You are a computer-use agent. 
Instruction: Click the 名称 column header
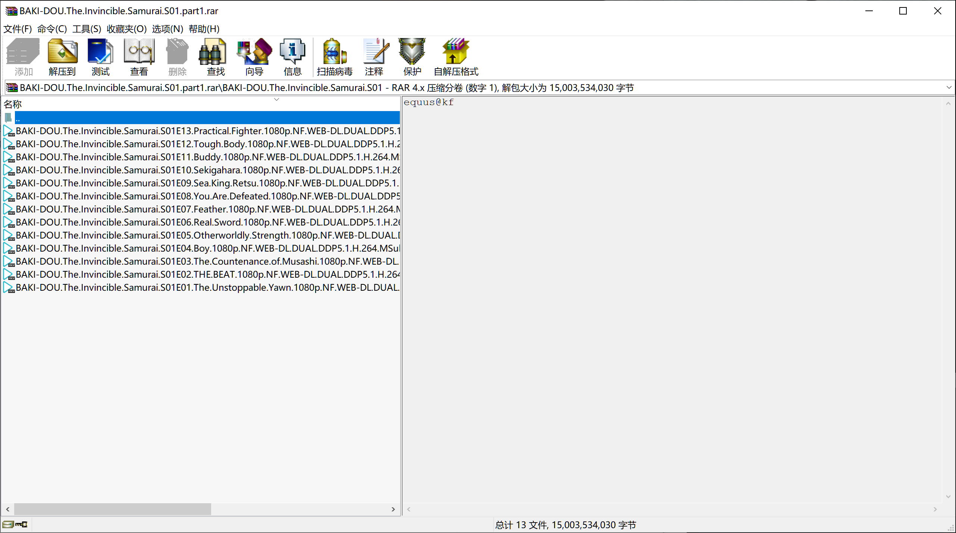pyautogui.click(x=13, y=104)
